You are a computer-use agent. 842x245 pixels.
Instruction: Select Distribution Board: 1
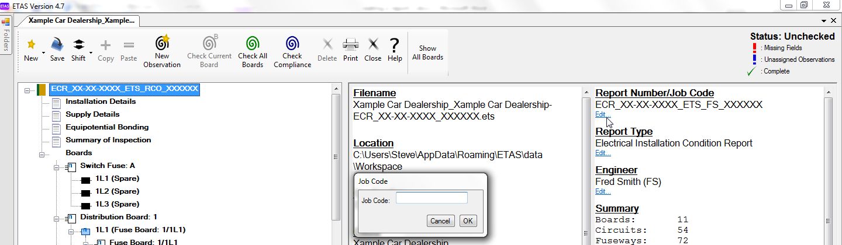[x=119, y=217]
